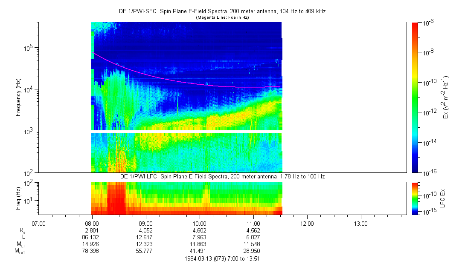Click the MLT value 11.548
This screenshot has height=264, width=462.
[251, 244]
